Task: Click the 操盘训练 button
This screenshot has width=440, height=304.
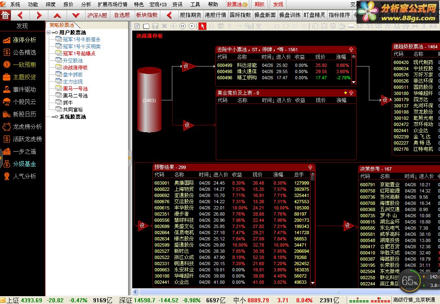Action: pyautogui.click(x=290, y=15)
